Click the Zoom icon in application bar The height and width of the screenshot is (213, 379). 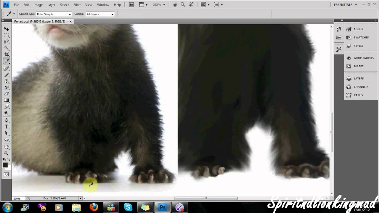[183, 4]
